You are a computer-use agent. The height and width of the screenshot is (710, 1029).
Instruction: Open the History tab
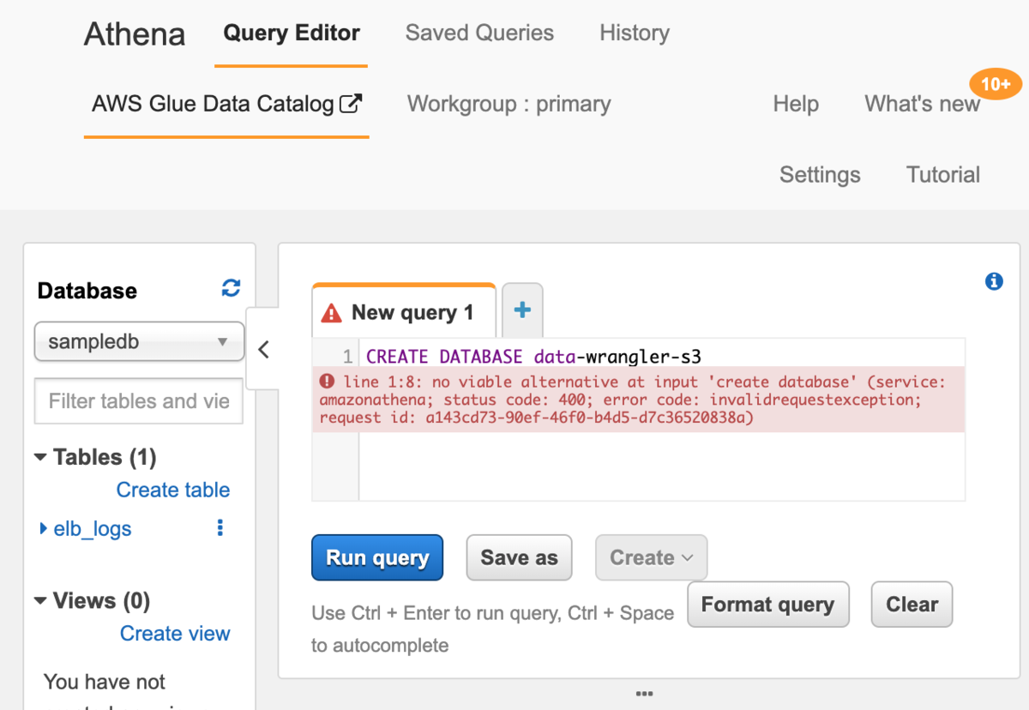coord(635,33)
